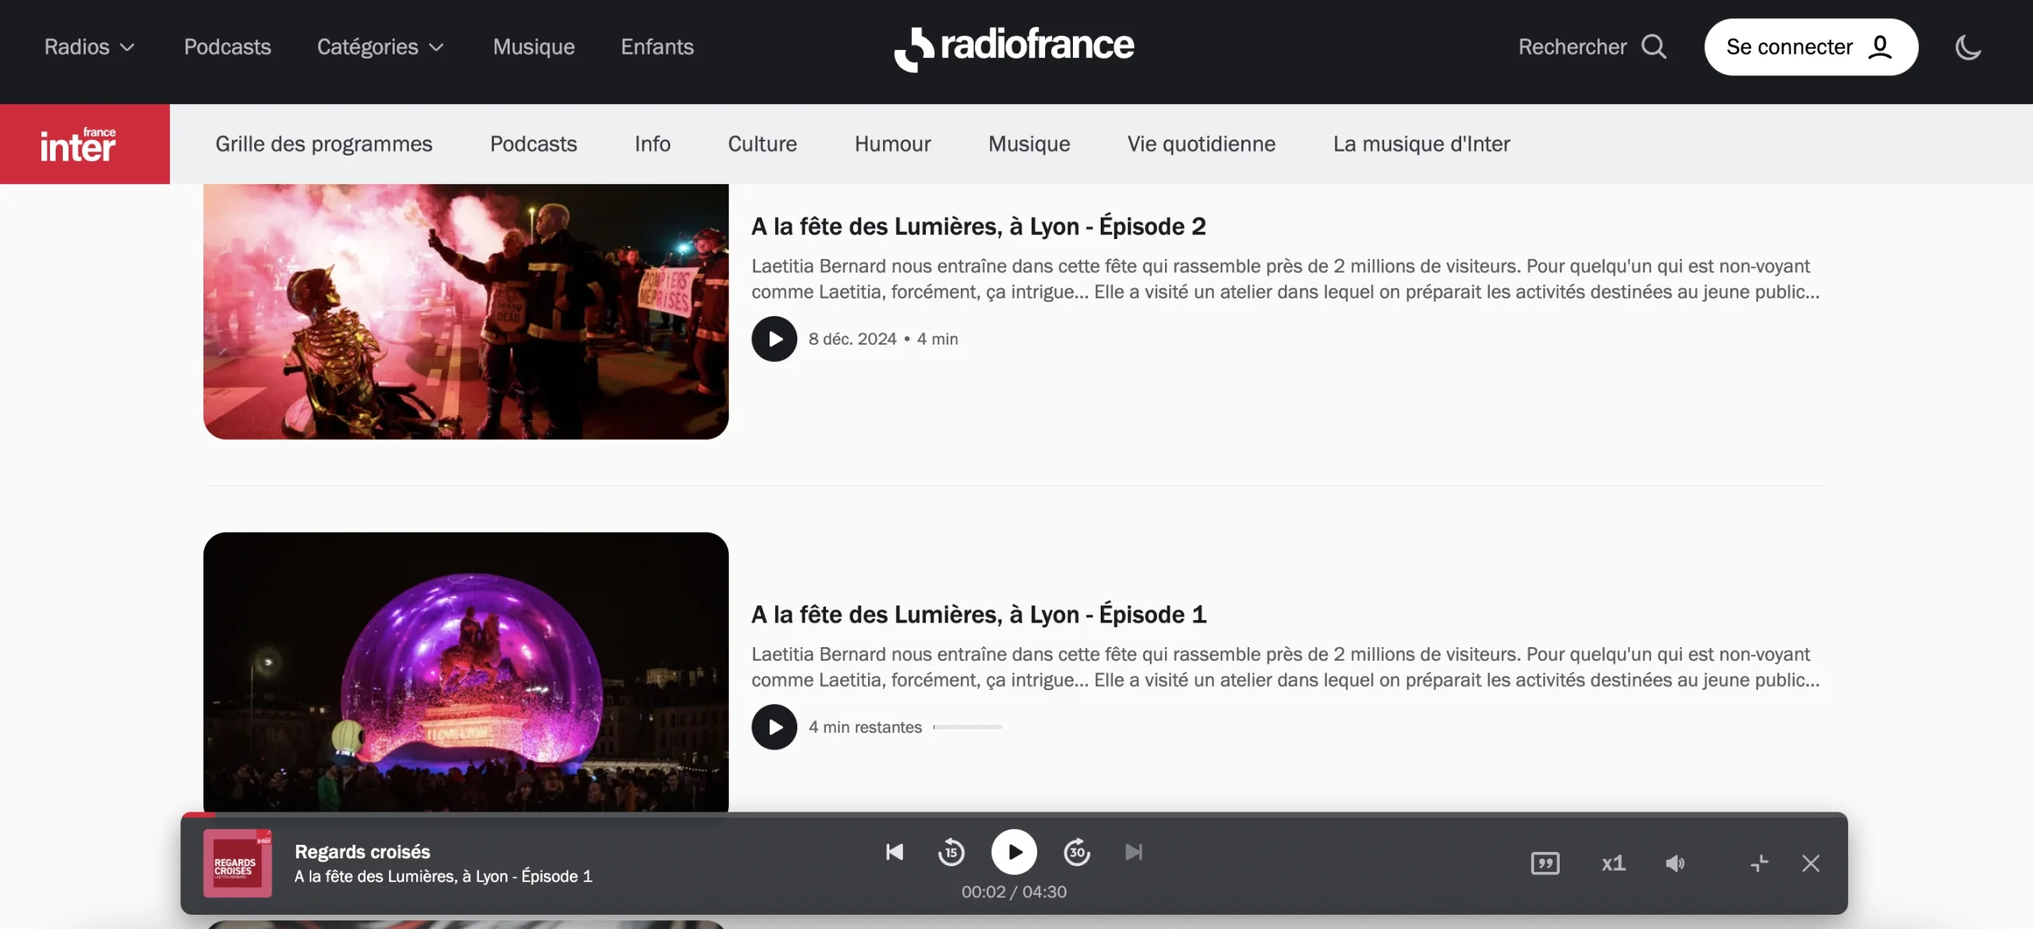Expand the Catégories dropdown
The image size is (2033, 929).
380,47
